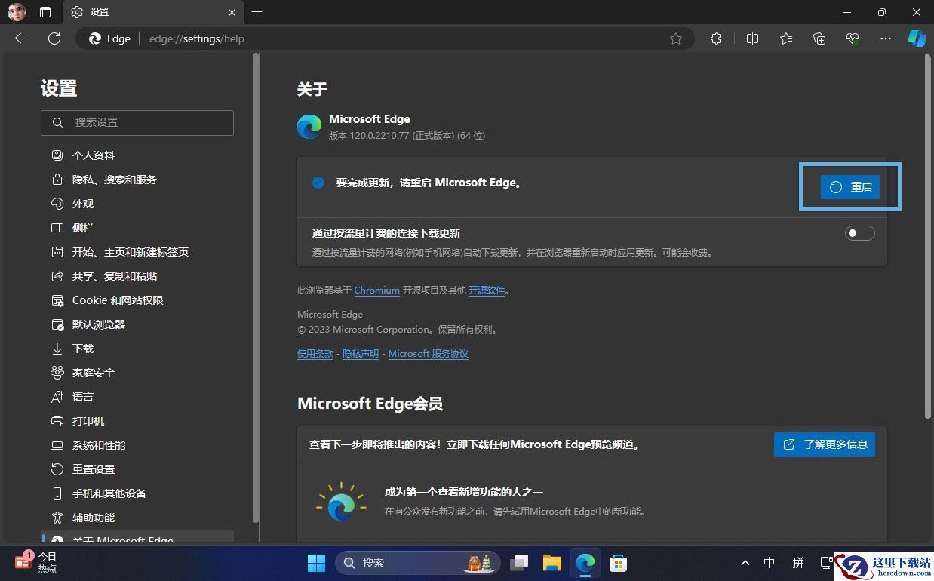Open 重置设置 section
Image resolution: width=934 pixels, height=581 pixels.
click(137, 469)
